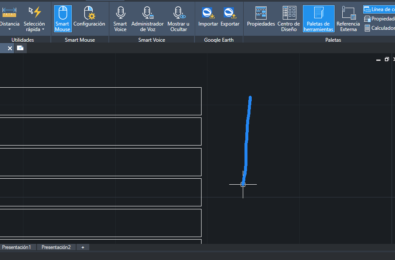Click Importar from Google Earth
395x260 pixels.
click(208, 17)
